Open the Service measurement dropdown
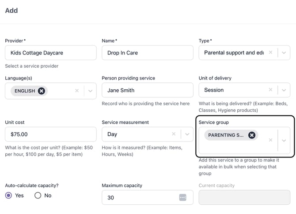 [x=187, y=134]
